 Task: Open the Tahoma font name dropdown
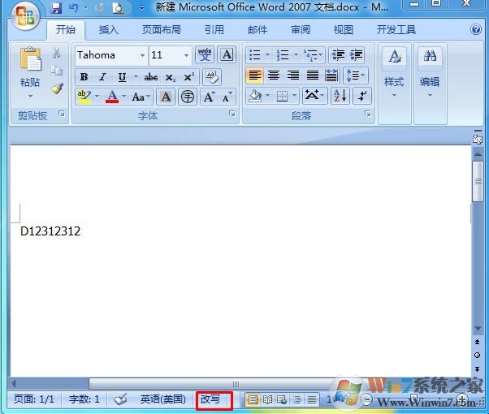point(142,55)
